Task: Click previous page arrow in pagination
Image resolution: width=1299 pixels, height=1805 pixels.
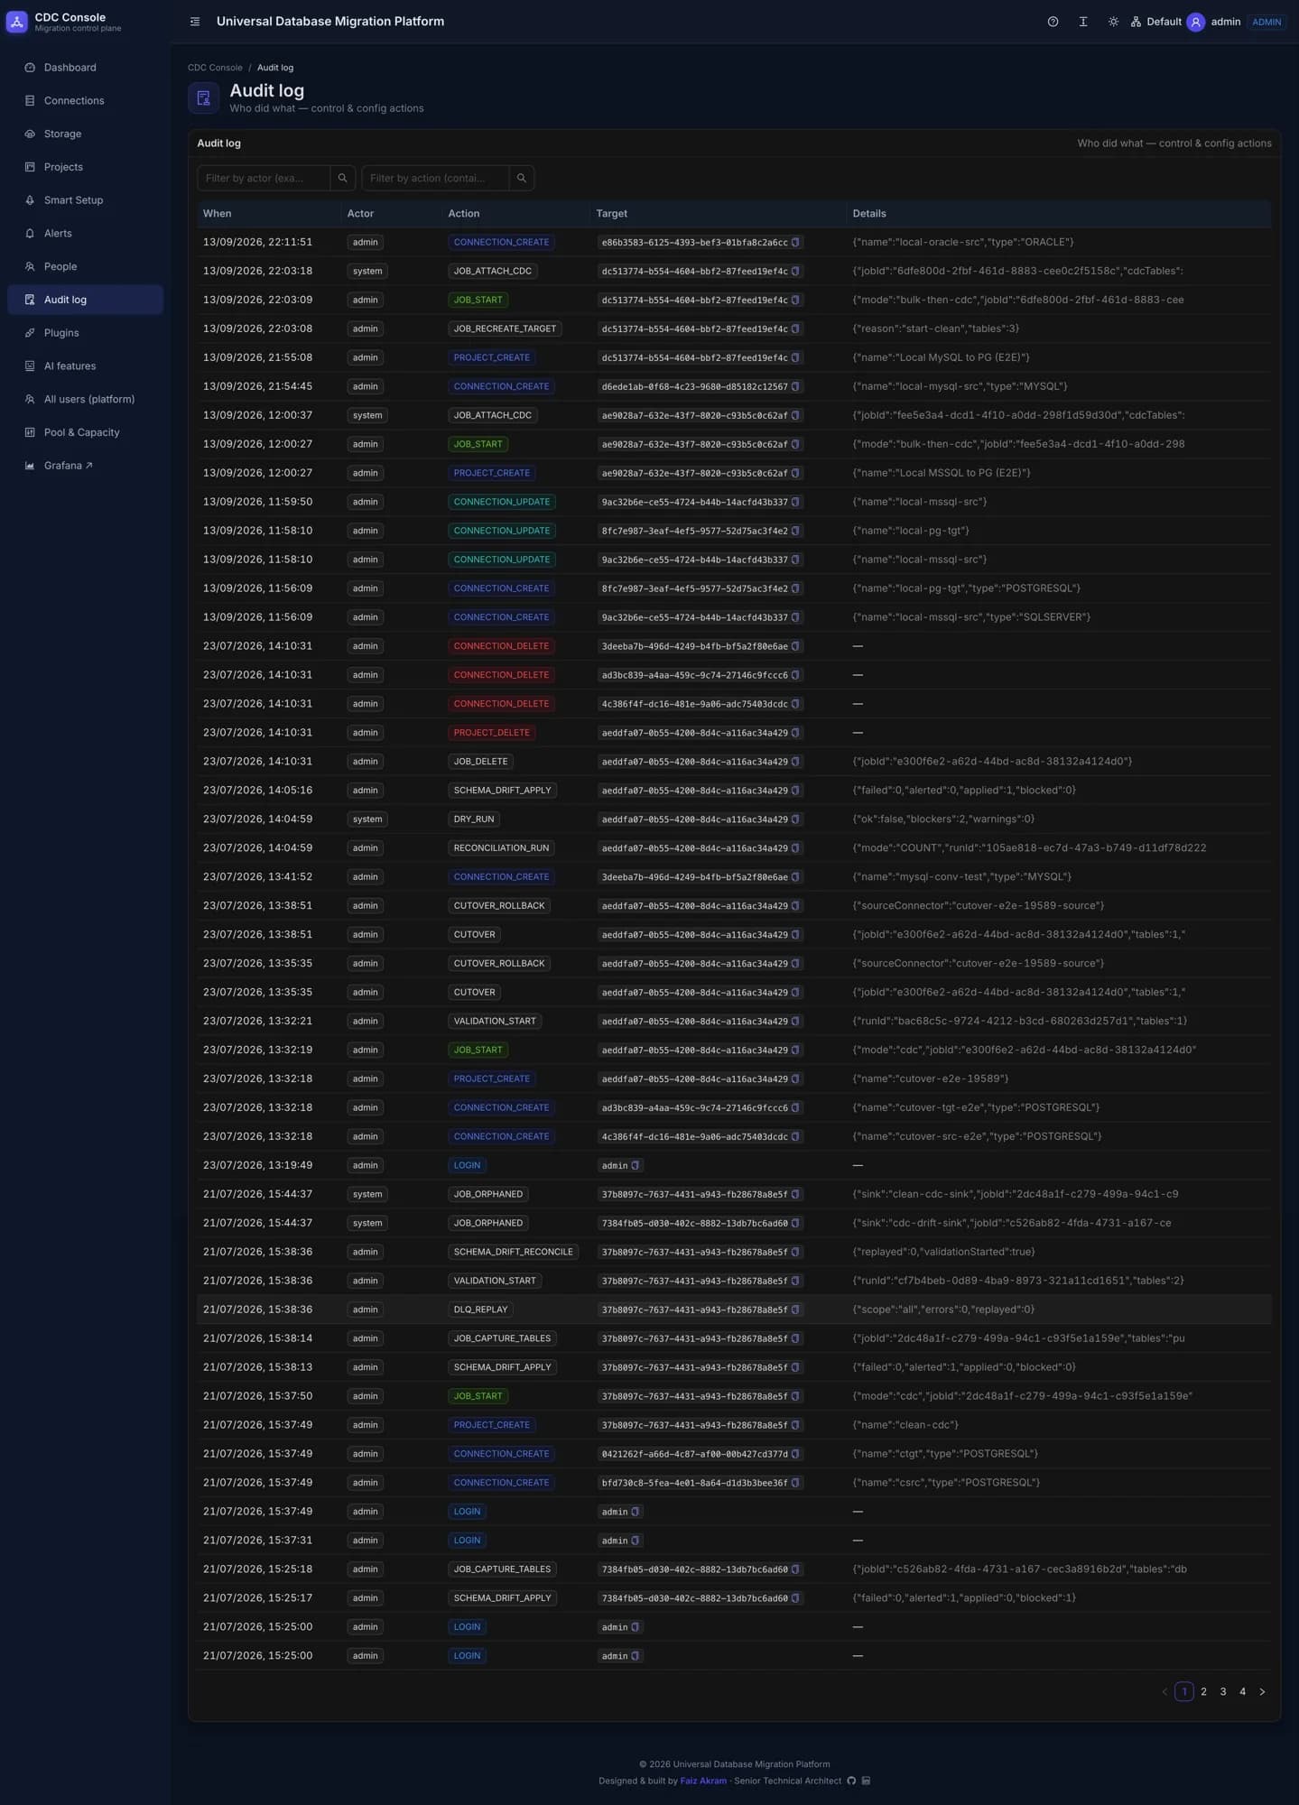Action: 1164,1691
